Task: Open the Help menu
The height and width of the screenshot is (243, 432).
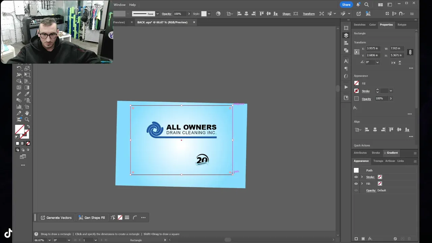Action: [132, 5]
